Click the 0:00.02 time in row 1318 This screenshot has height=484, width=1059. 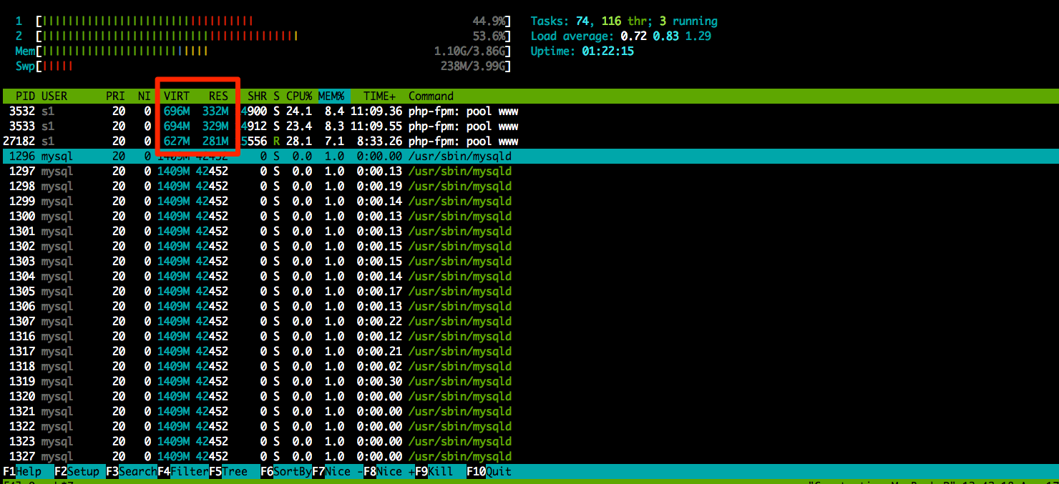click(x=379, y=366)
